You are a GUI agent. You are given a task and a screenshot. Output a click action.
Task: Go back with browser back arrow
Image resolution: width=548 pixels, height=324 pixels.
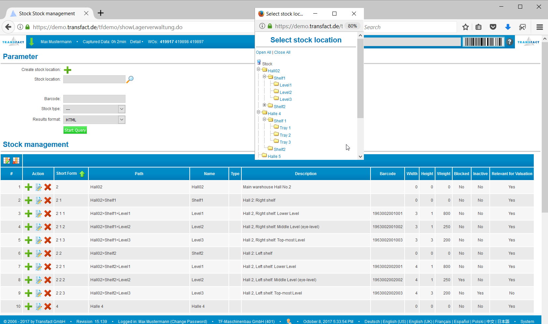click(x=8, y=27)
